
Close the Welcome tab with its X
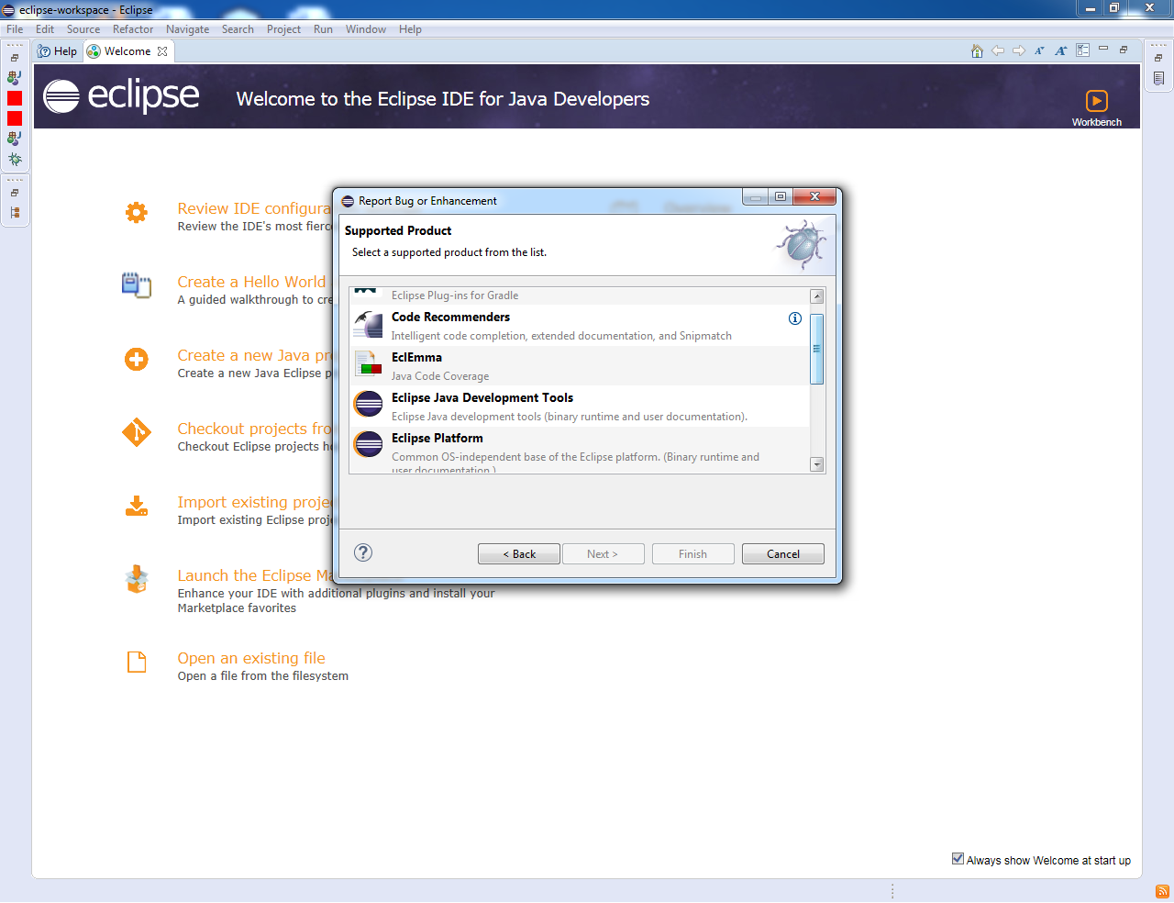pyautogui.click(x=162, y=51)
